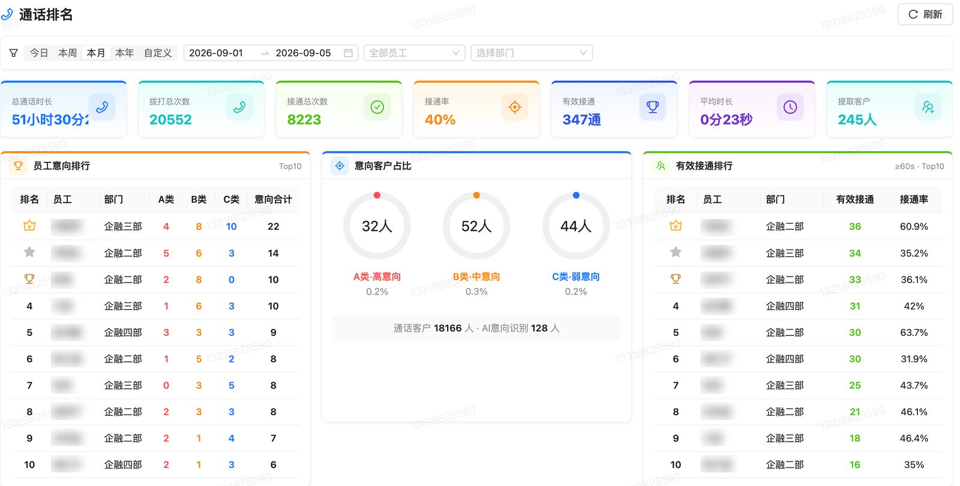Open the 选择部门 dropdown
The height and width of the screenshot is (486, 960).
(532, 53)
